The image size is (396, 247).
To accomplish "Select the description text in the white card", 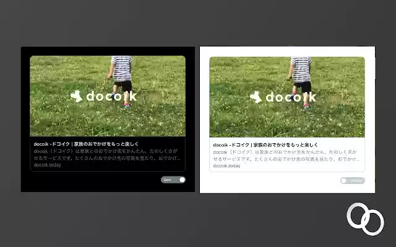I will [285, 156].
